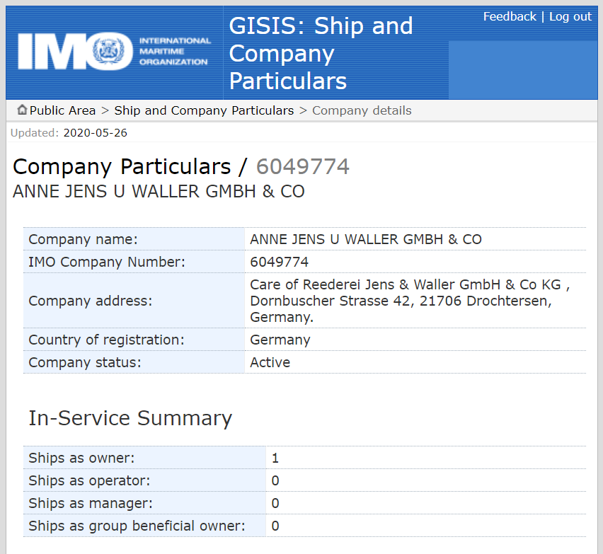The height and width of the screenshot is (554, 603).
Task: Click the Germany country of registration value
Action: pos(280,340)
